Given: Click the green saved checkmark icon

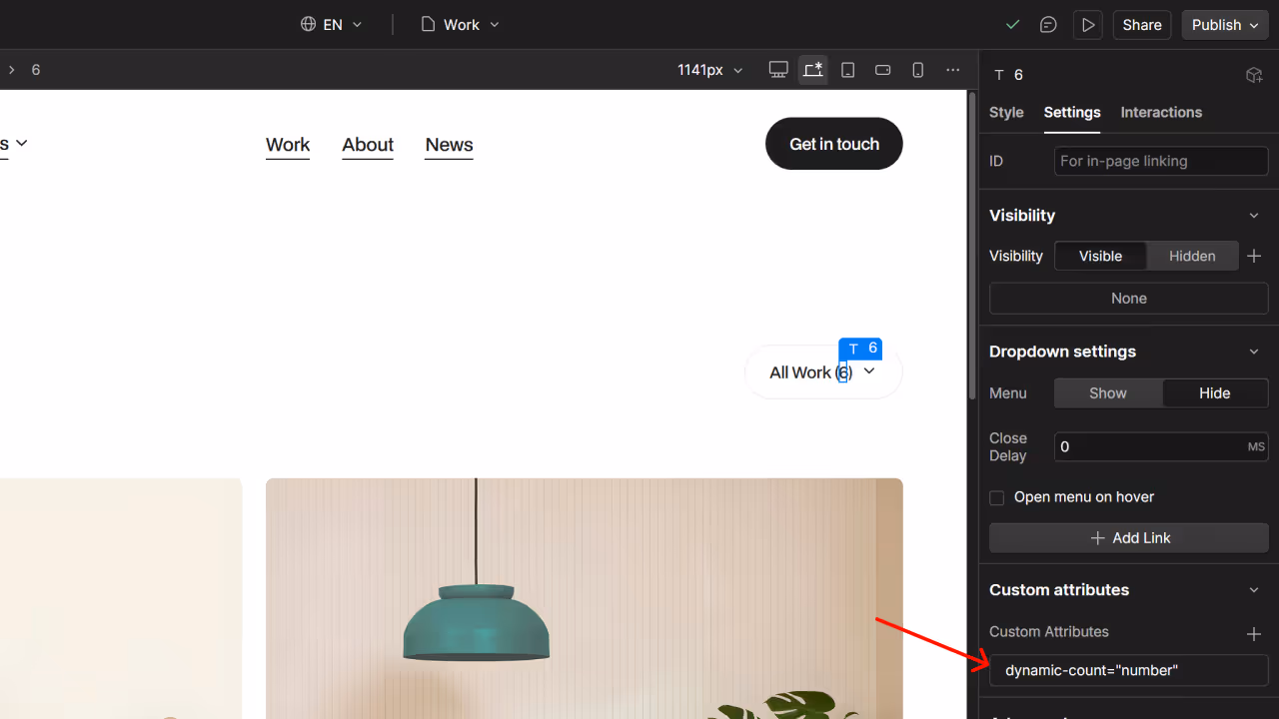Looking at the screenshot, I should coord(1012,24).
